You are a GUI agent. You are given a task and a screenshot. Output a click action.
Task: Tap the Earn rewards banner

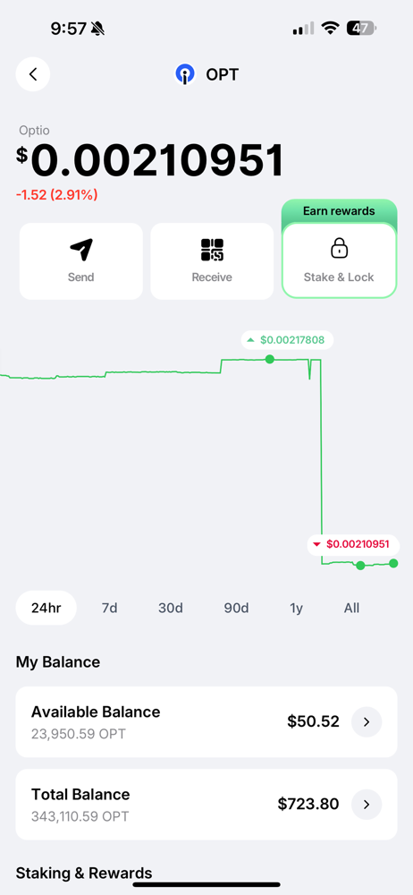pos(339,211)
